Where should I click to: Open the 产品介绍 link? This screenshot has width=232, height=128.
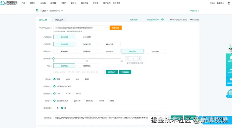pyautogui.click(x=194, y=11)
